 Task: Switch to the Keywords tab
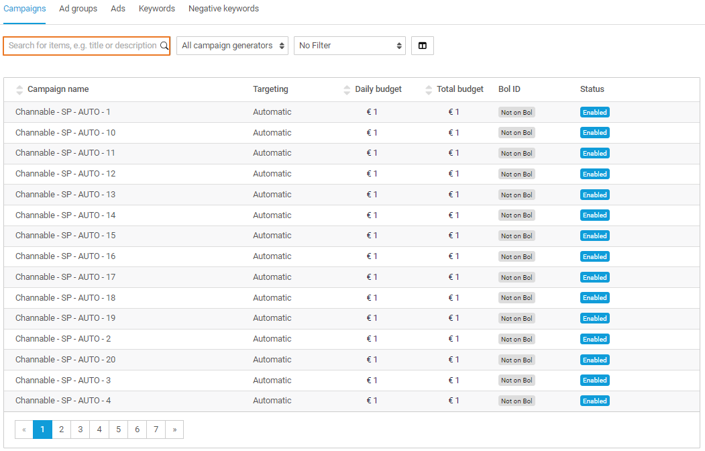(x=157, y=9)
